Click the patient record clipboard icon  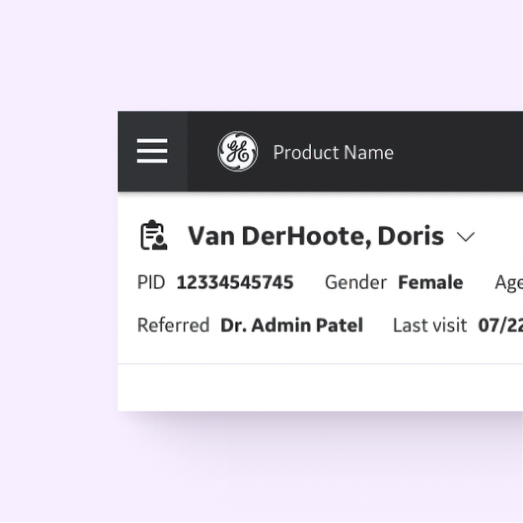click(x=154, y=235)
